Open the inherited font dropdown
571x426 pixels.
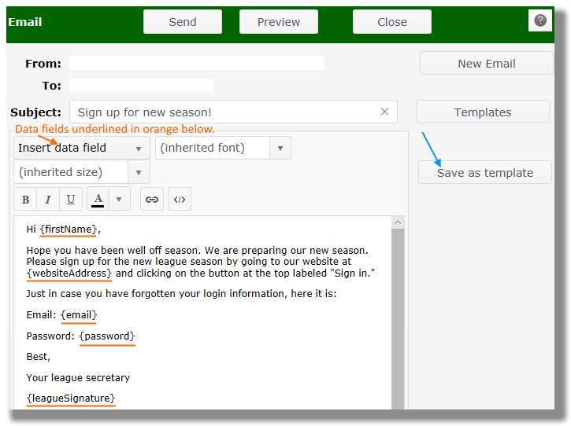pos(223,148)
